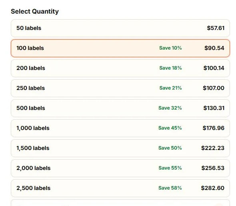Screen dimensions: 236x206
Task: Choose 2,000 labels quantity
Action: (120, 168)
